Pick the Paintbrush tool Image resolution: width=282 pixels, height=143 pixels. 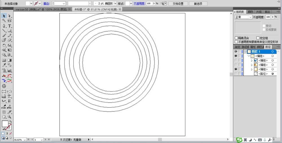(4, 35)
